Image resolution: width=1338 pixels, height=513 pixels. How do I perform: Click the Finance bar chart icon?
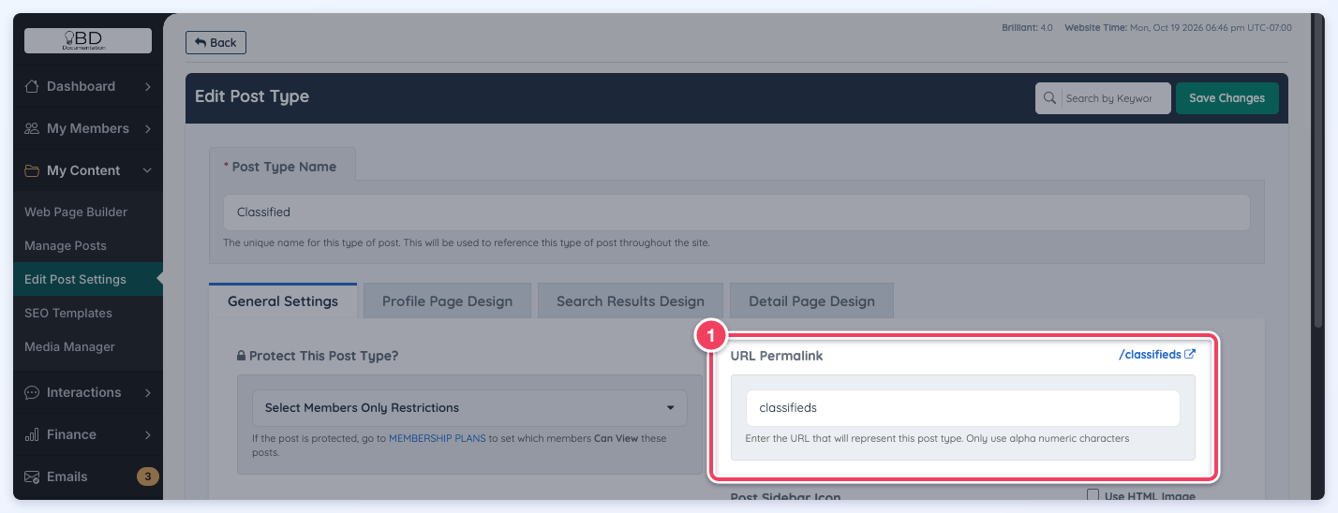click(x=32, y=434)
